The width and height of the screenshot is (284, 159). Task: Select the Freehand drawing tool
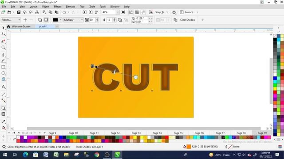click(3, 55)
